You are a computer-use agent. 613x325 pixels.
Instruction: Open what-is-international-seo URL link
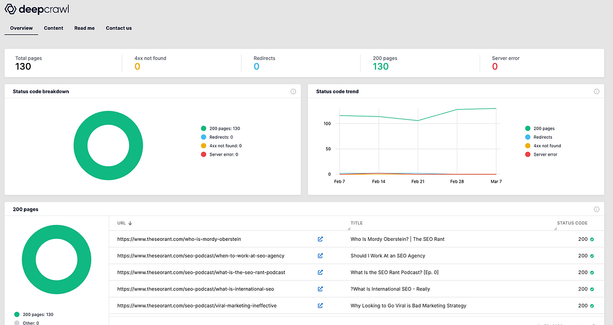196,289
